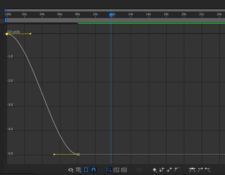
Task: Convert selected keyframes to Hold
Action: coord(162,170)
